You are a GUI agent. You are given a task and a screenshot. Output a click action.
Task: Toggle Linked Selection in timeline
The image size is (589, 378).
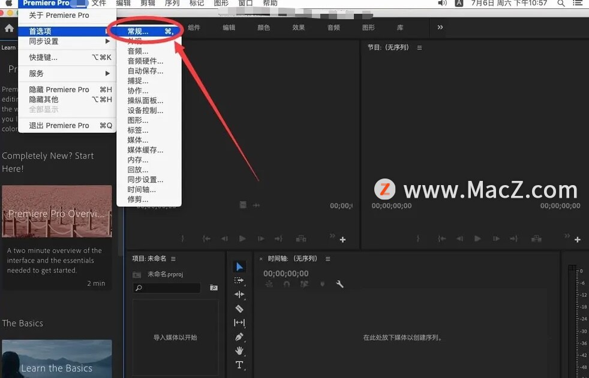pos(304,285)
